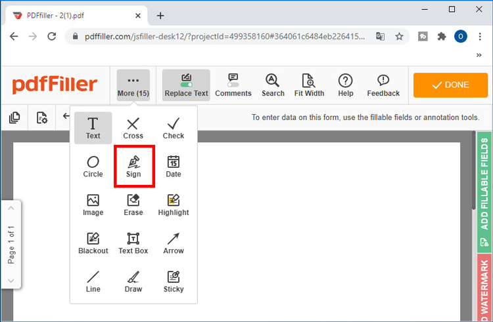Click the vertical document scrollbar
The height and width of the screenshot is (322, 493).
(474, 171)
